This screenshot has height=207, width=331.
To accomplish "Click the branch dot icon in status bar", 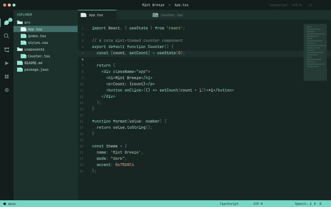I will [5, 204].
